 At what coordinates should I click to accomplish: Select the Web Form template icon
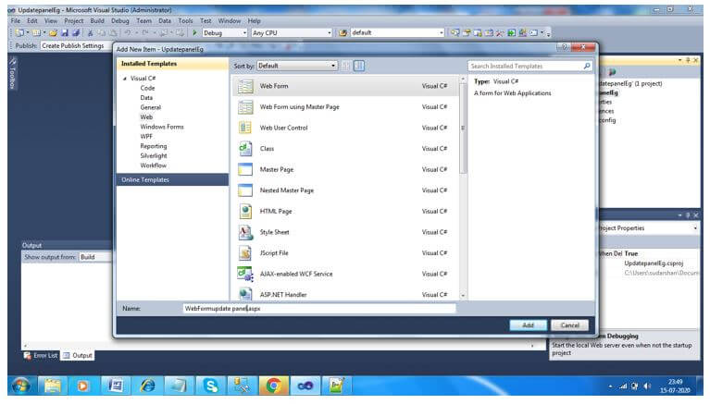tap(245, 86)
